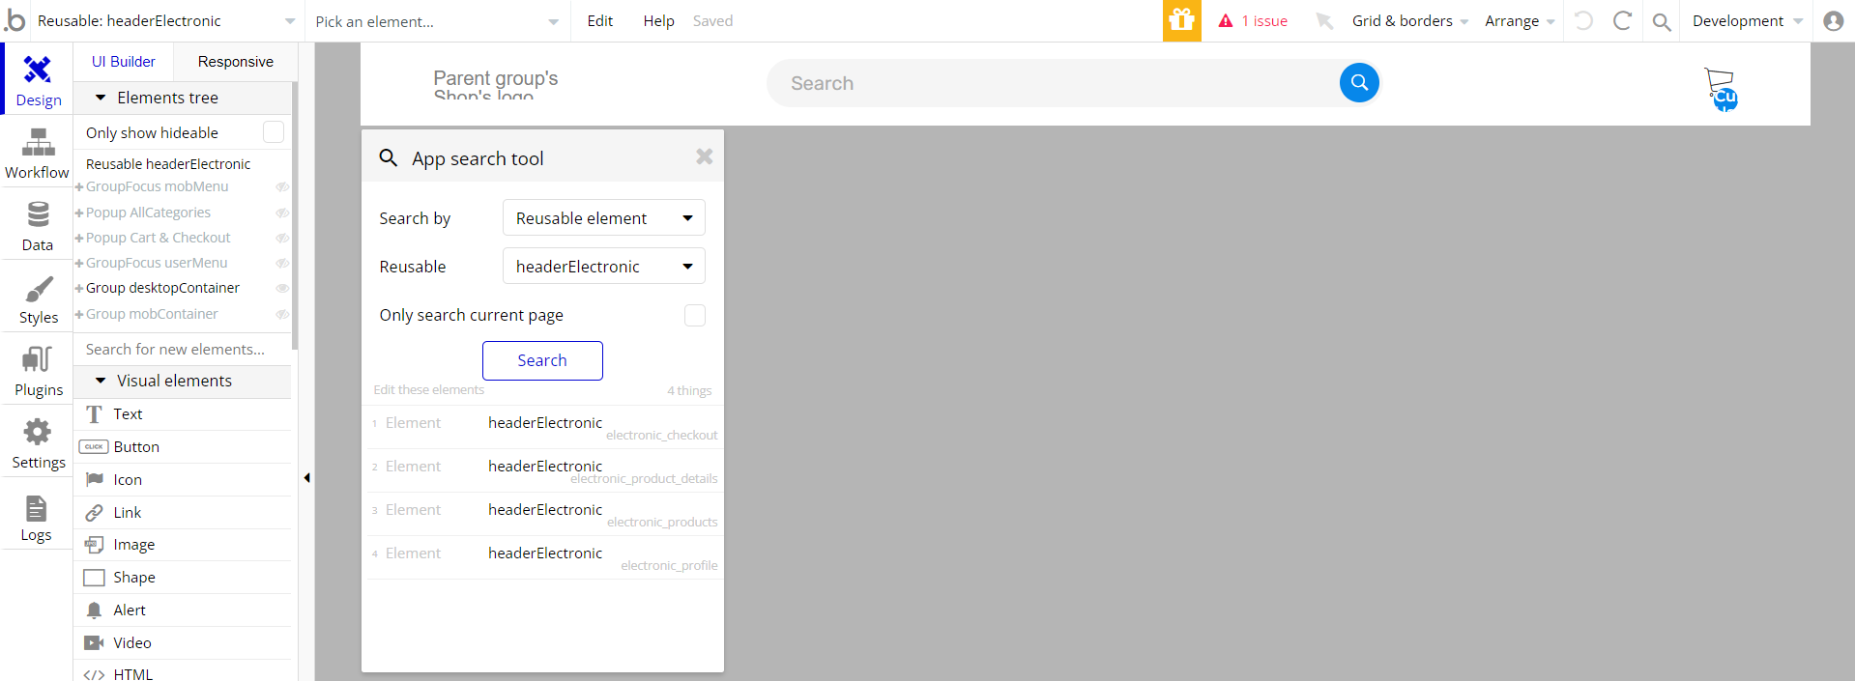
Task: Open the Help menu
Action: point(658,21)
